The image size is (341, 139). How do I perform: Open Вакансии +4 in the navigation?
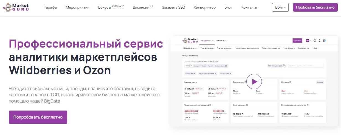click(x=143, y=7)
